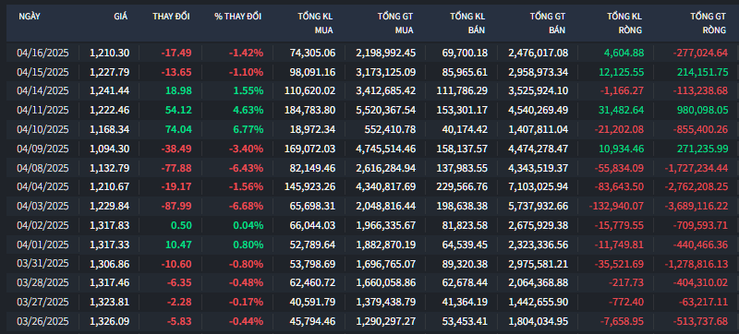Select the -77.88 change value
This screenshot has width=739, height=334.
tap(176, 168)
